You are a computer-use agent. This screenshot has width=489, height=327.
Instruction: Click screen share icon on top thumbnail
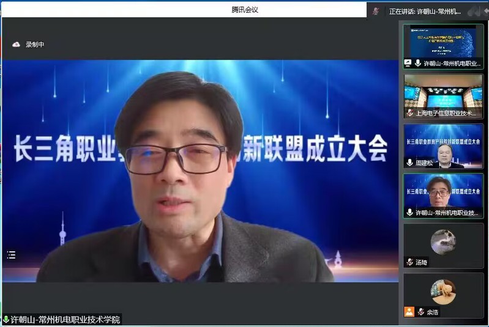pyautogui.click(x=408, y=63)
